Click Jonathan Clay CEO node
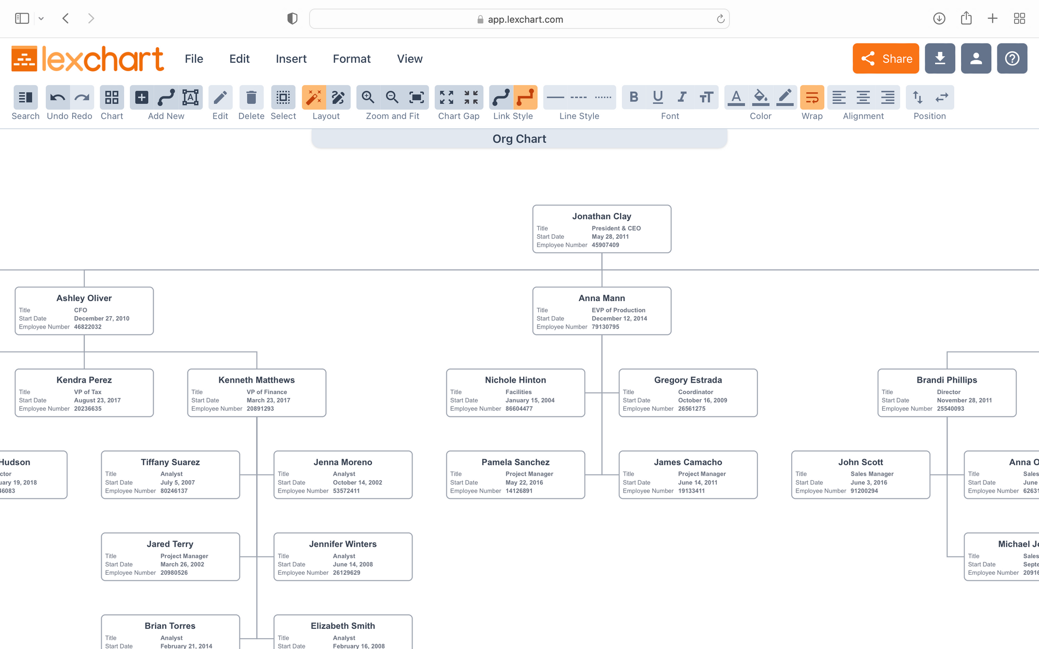Screen dimensions: 1039x649 [x=602, y=229]
